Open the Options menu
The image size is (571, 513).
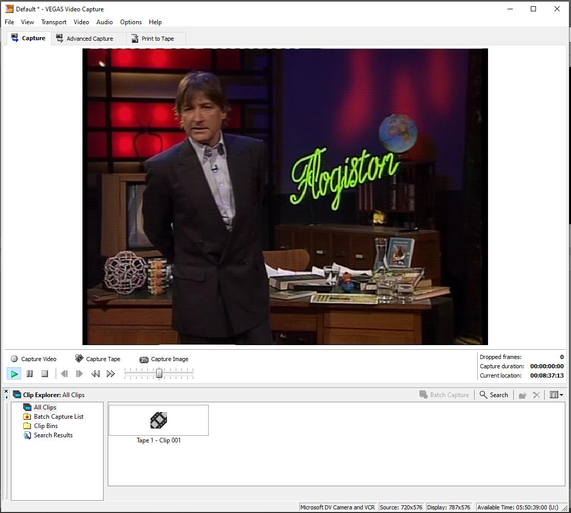click(131, 22)
